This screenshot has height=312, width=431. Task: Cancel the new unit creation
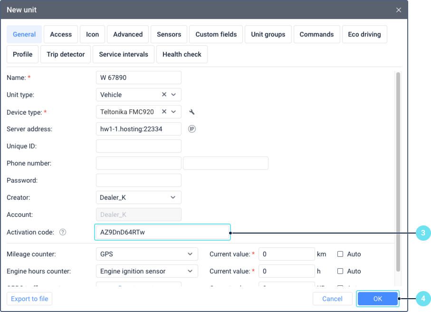point(332,299)
